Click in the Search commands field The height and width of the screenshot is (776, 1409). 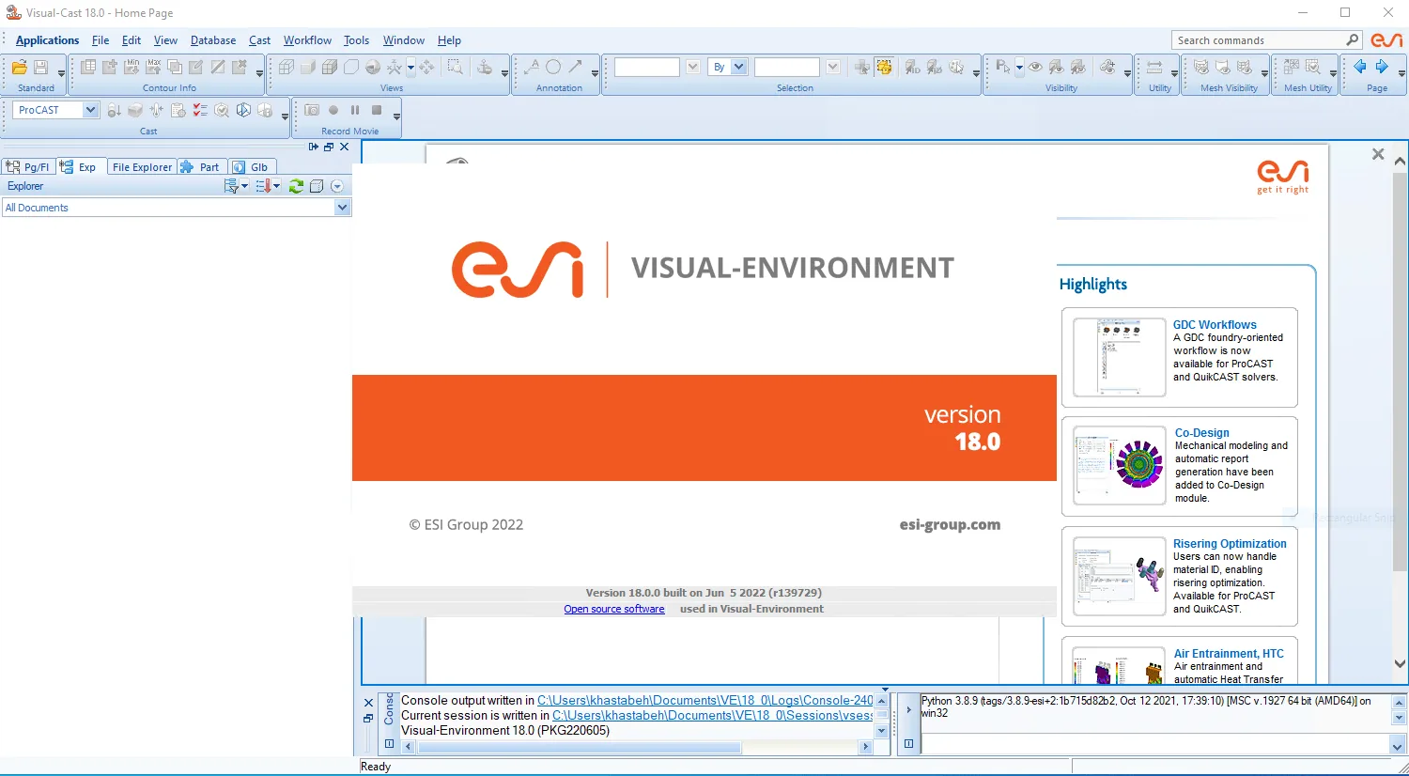1259,40
